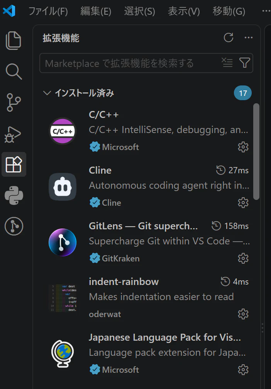
Task: Click the GitKraken publisher name
Action: click(120, 259)
